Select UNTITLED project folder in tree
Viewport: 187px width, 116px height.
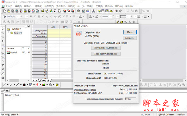(14, 29)
